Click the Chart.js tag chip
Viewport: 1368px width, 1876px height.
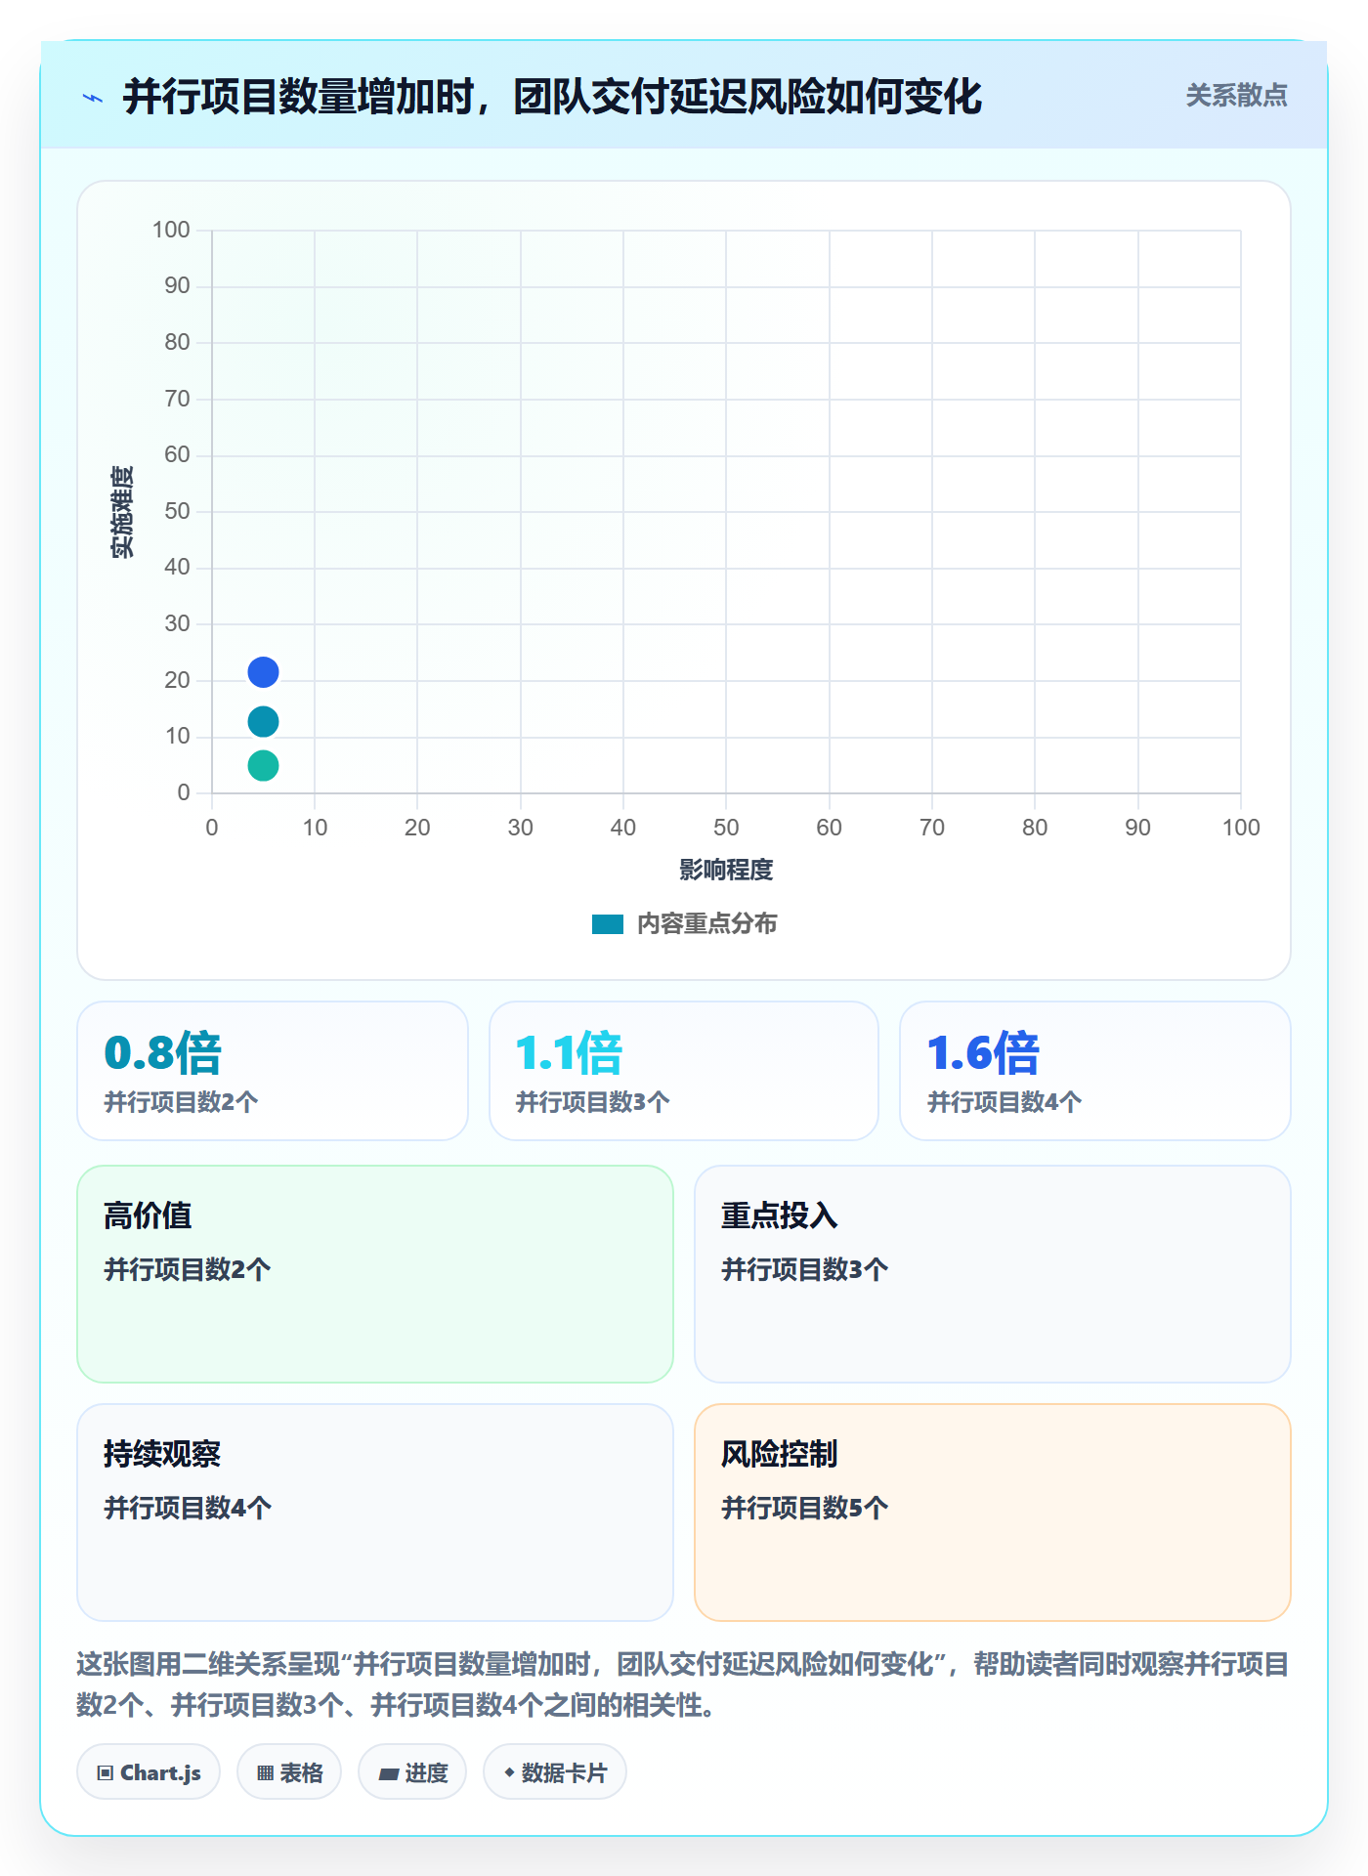(149, 1772)
